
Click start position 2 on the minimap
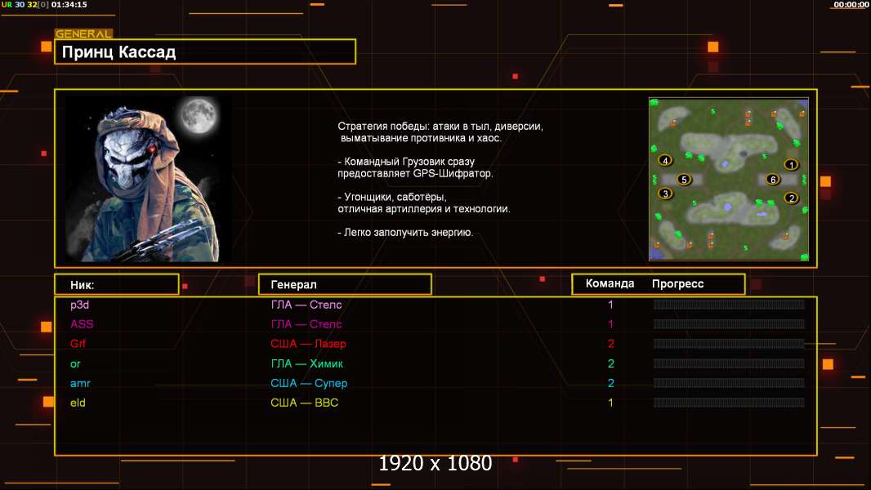[x=791, y=198]
